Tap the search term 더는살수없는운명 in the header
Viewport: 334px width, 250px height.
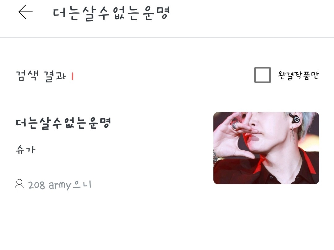tap(111, 13)
